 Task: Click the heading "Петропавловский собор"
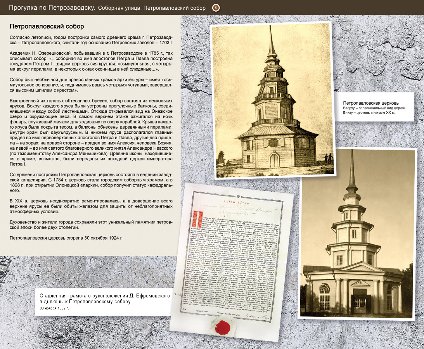(47, 26)
